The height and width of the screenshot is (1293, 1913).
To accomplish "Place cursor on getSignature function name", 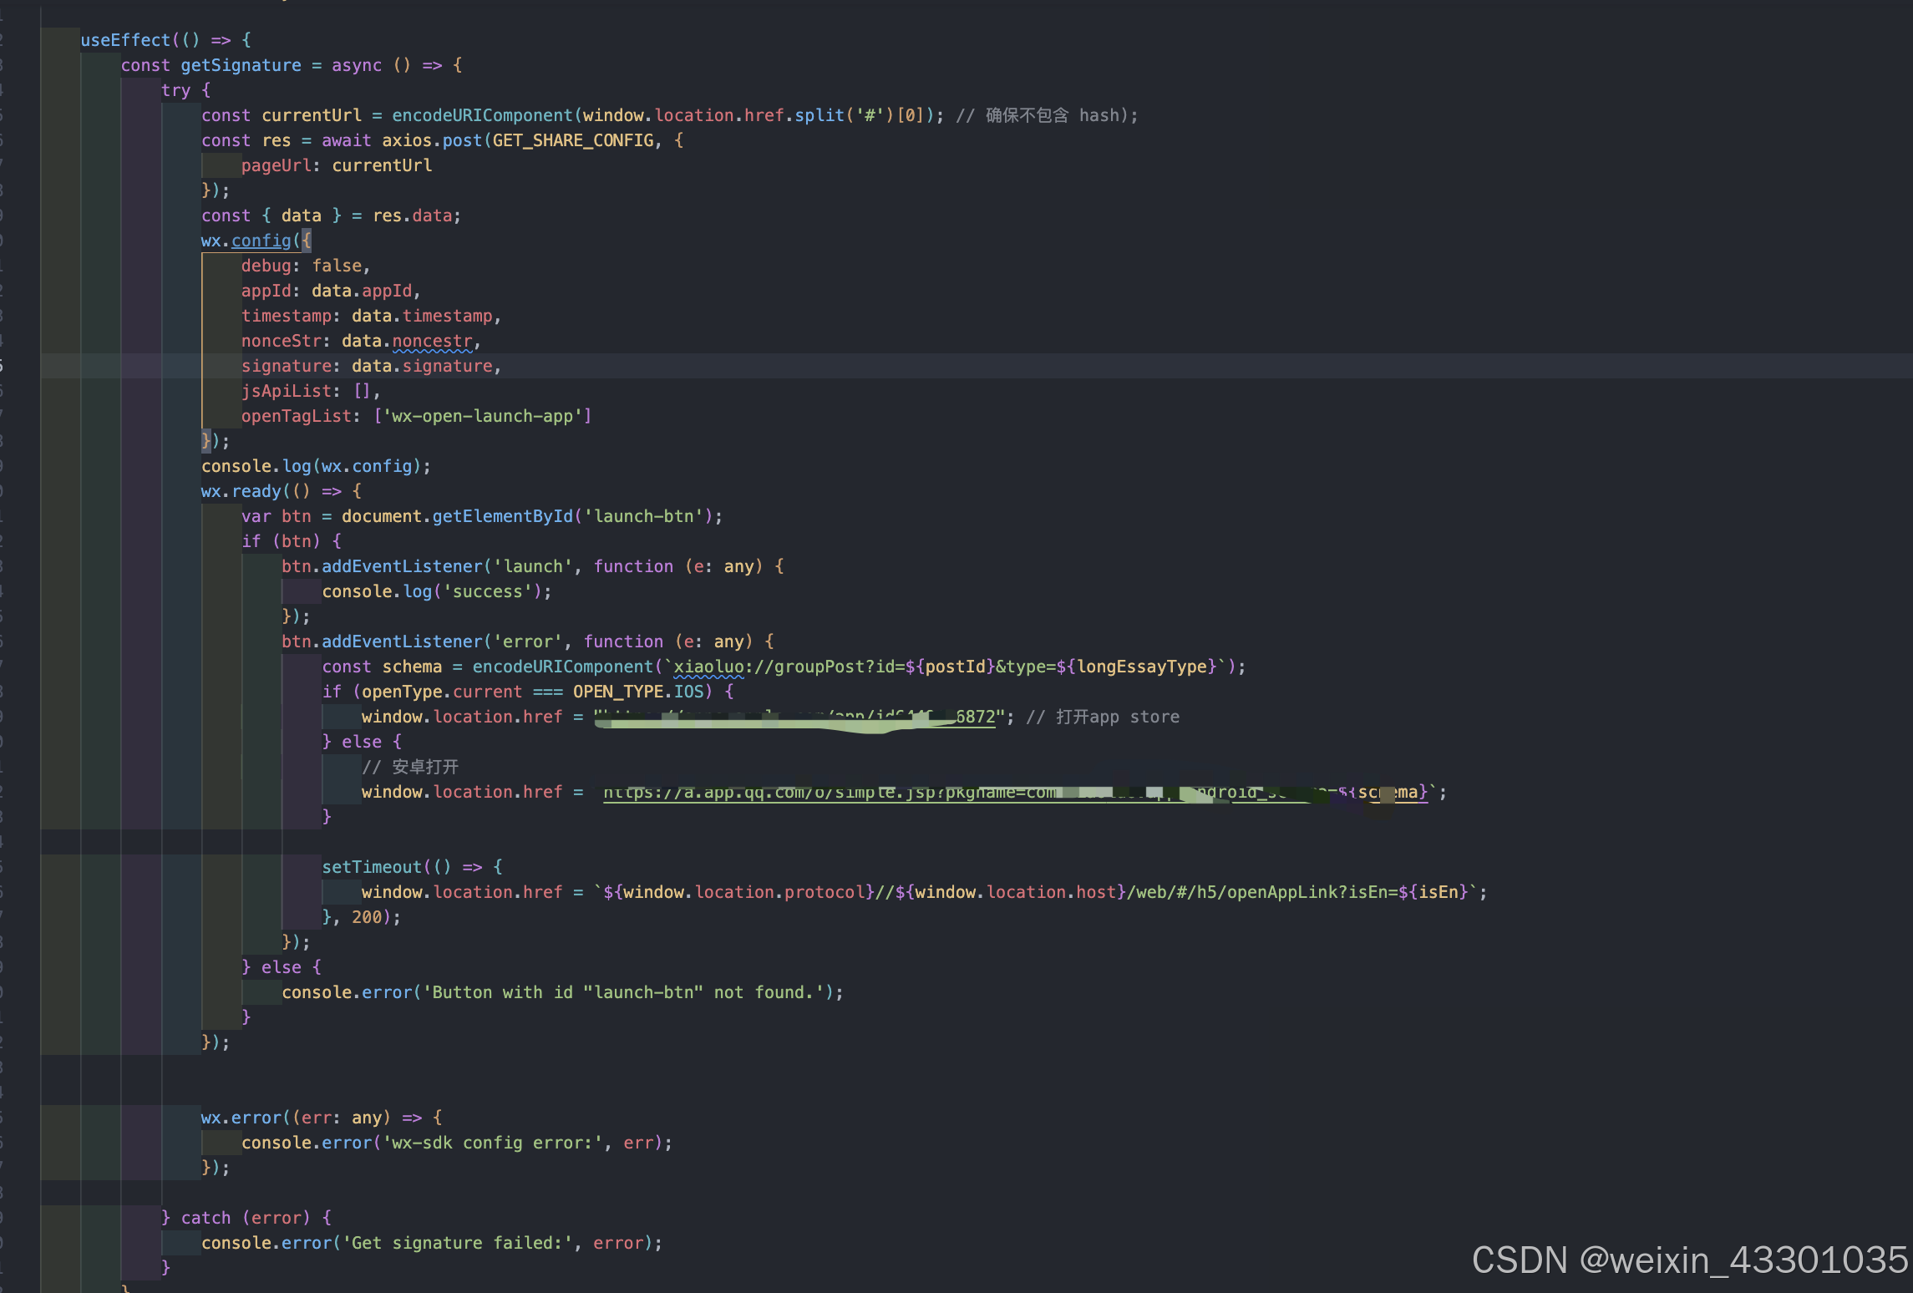I will [241, 65].
